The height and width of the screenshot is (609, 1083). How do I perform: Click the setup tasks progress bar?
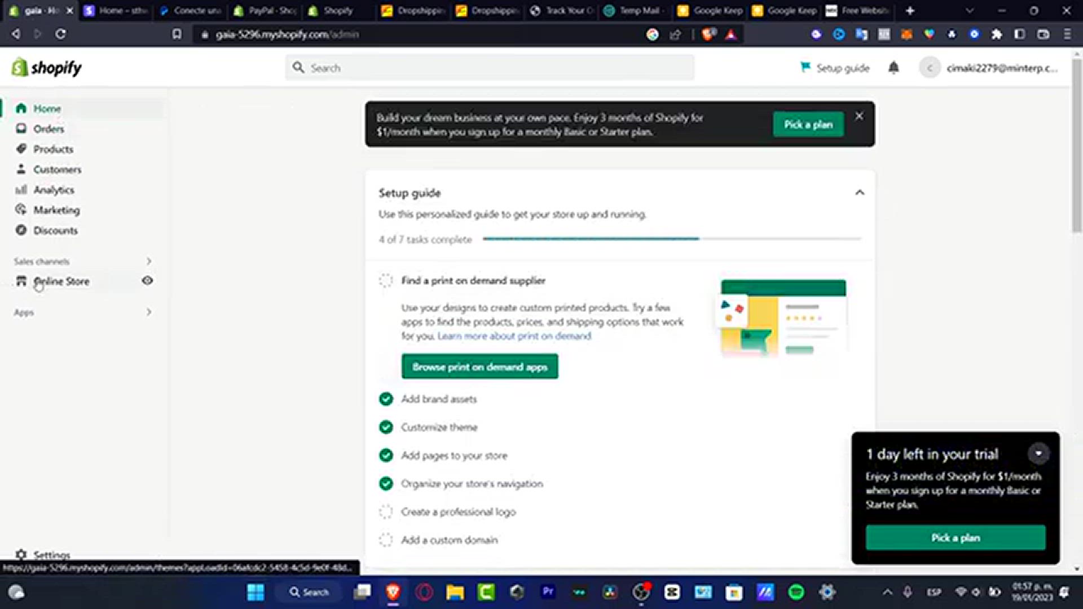pyautogui.click(x=672, y=239)
